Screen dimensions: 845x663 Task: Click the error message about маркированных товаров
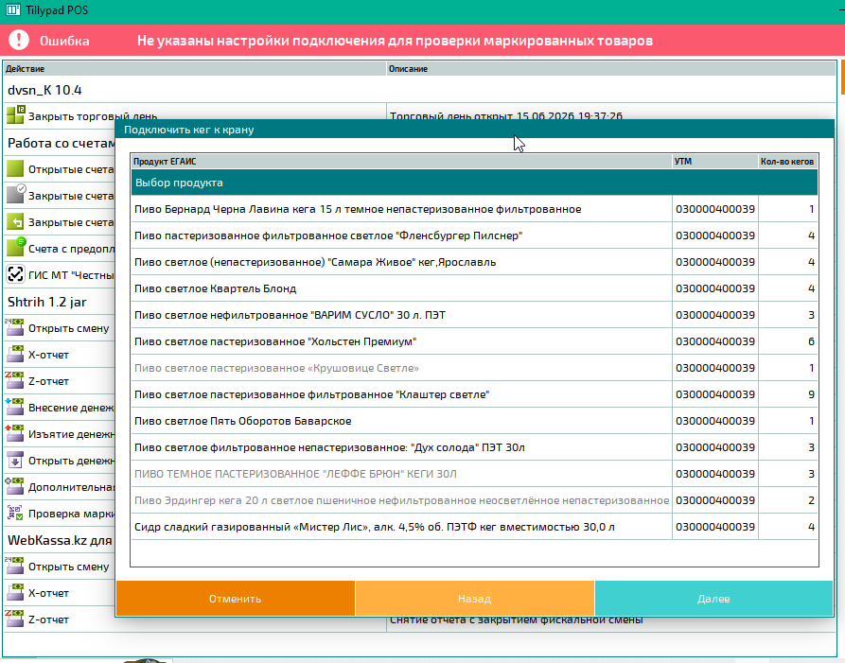(x=395, y=41)
